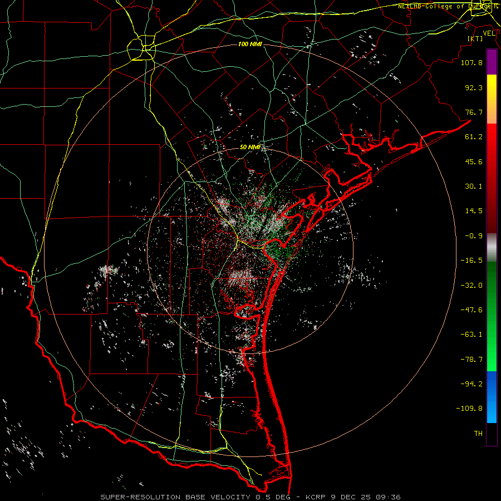501x501 pixels.
Task: Click the 76.7 velocity scale label
Action: click(474, 112)
